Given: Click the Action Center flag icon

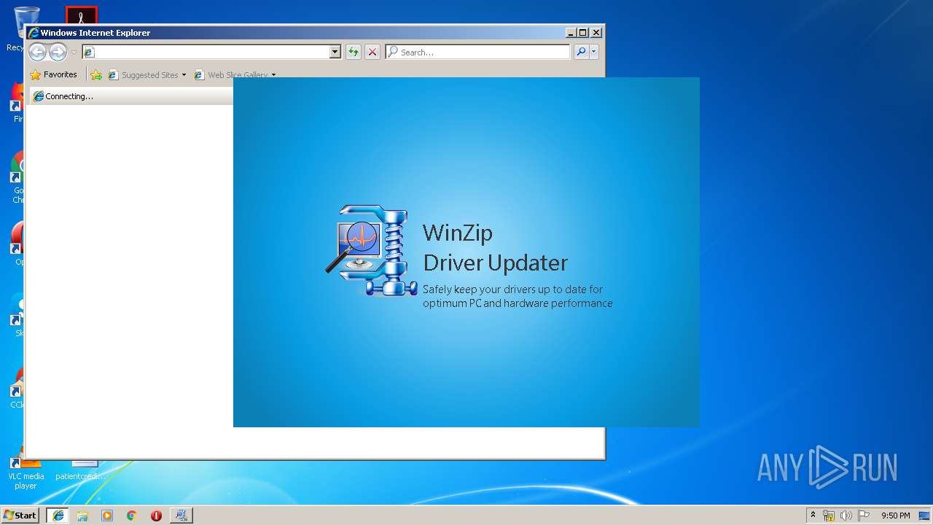Looking at the screenshot, I should (x=864, y=516).
